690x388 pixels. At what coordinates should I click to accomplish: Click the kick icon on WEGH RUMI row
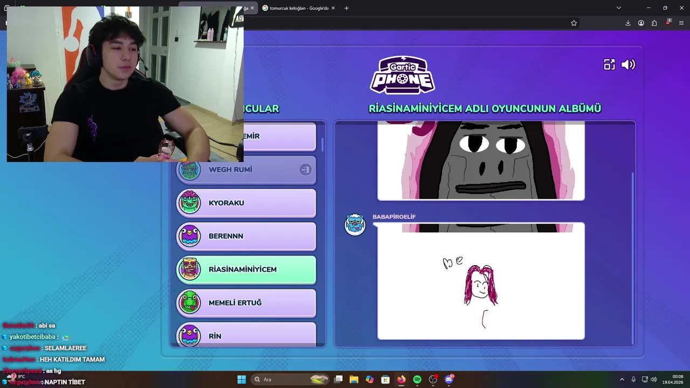[x=305, y=170]
